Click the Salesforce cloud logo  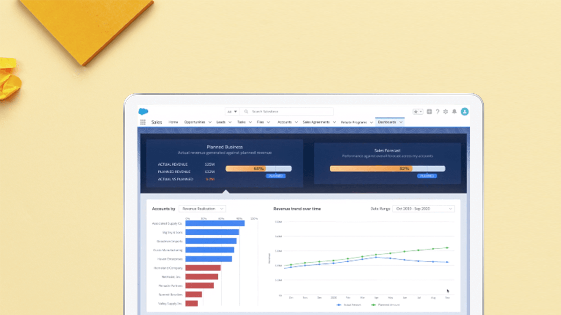click(x=143, y=112)
